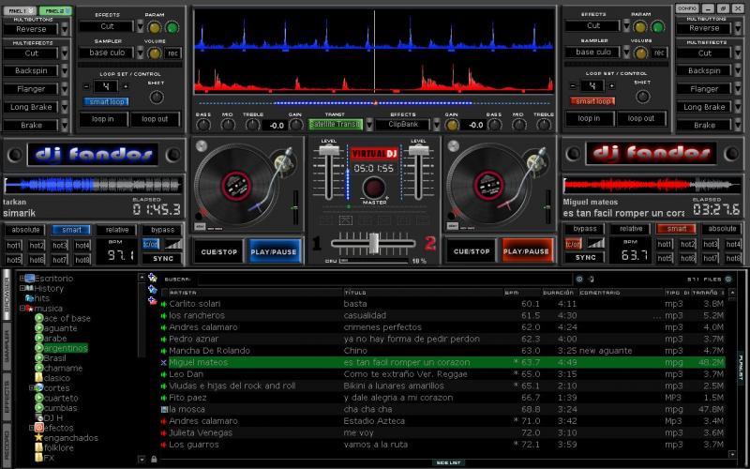Open the BROWSER side tab
750x469 pixels.
[7, 294]
